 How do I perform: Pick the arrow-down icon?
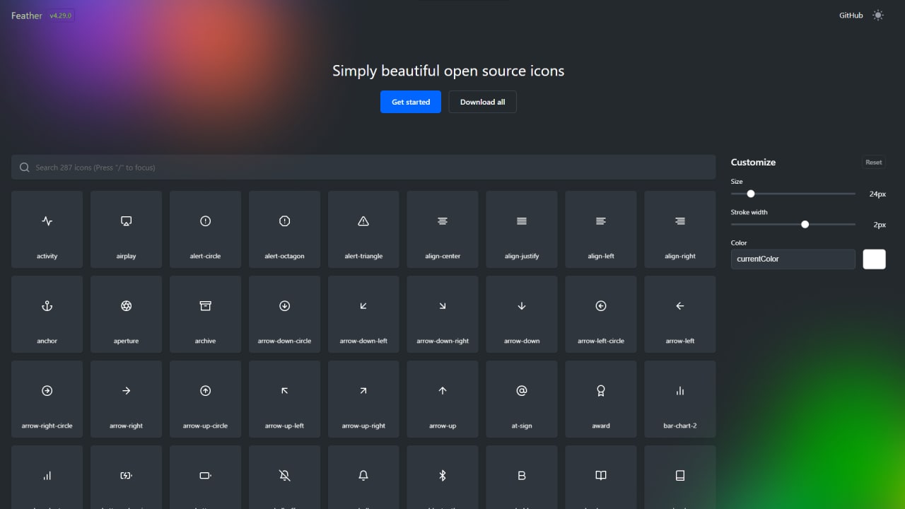coord(522,314)
